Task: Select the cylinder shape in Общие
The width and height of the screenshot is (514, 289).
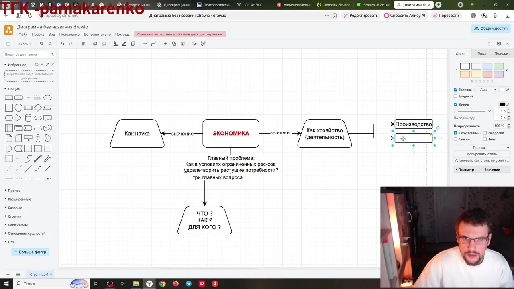Action: [28, 118]
